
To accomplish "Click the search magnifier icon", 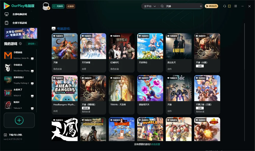I will [x=162, y=6].
